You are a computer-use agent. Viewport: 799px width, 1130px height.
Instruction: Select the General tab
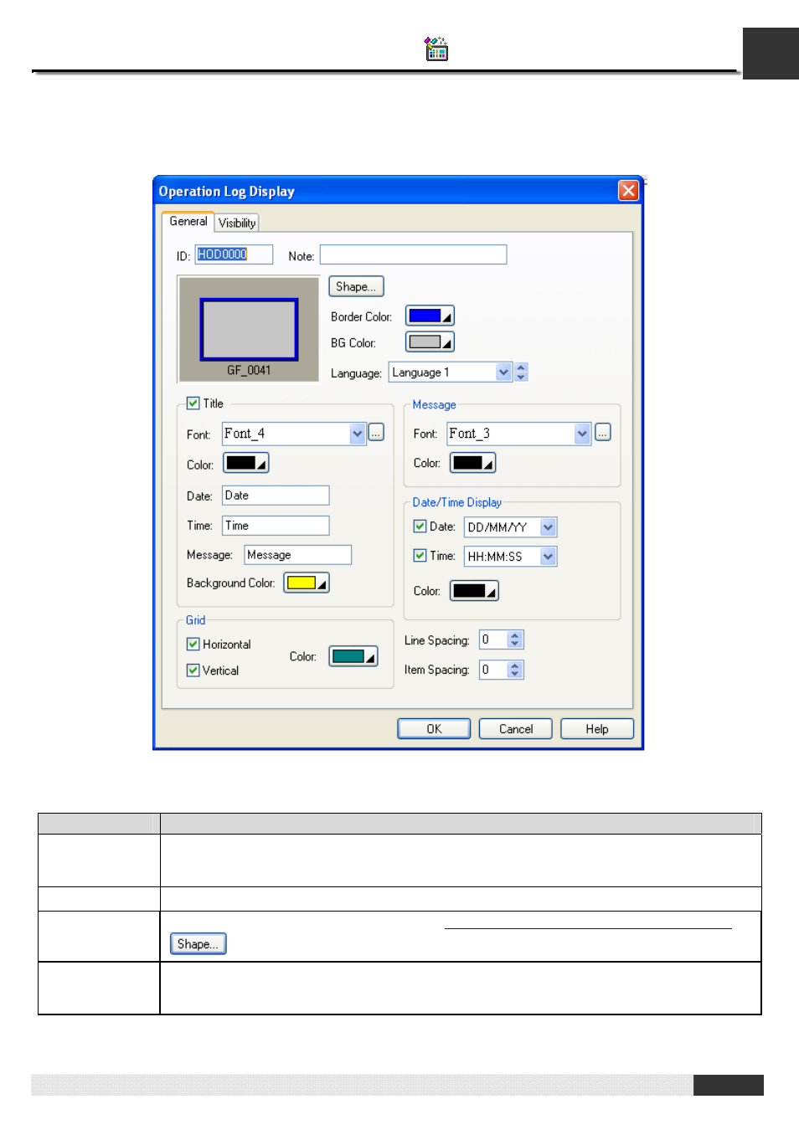pyautogui.click(x=188, y=221)
